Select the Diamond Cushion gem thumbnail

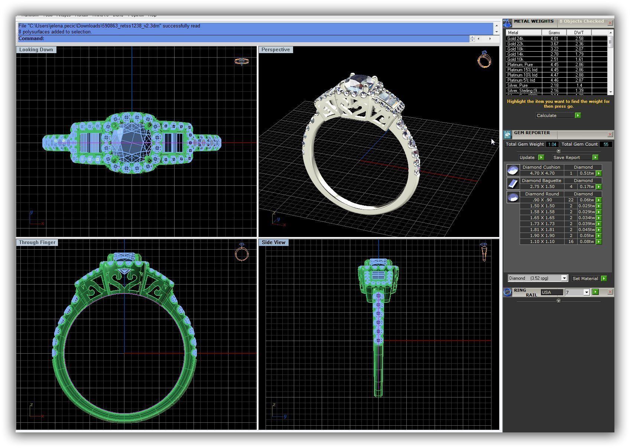coord(513,170)
